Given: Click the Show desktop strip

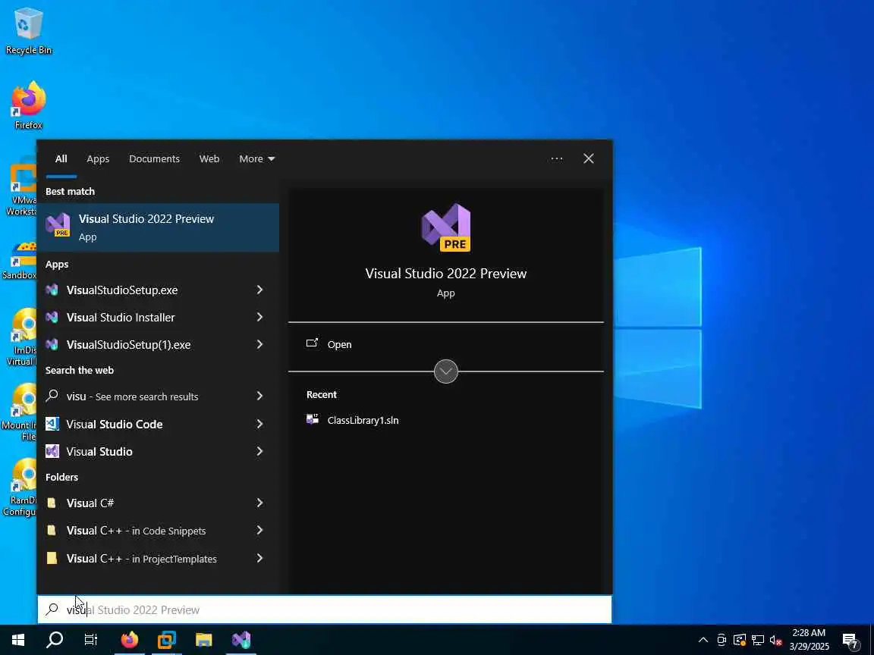Looking at the screenshot, I should [x=872, y=640].
